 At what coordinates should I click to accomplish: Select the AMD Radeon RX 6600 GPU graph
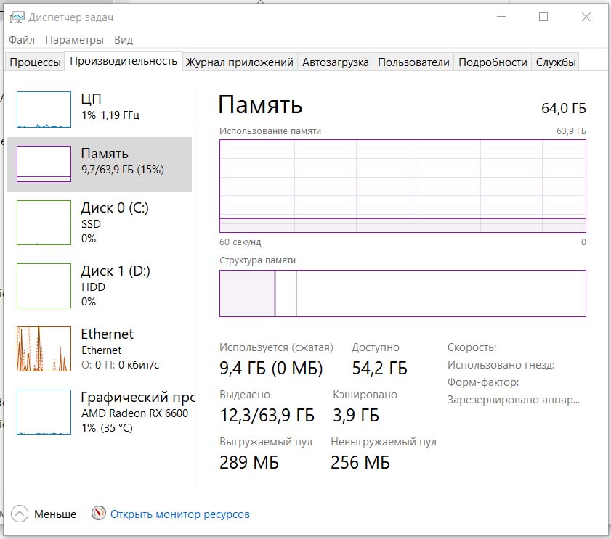[44, 411]
